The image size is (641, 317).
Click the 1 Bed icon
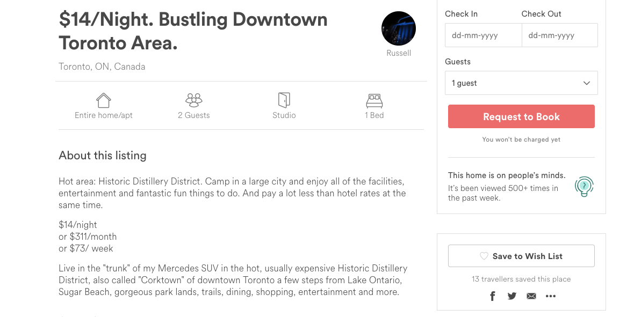click(x=374, y=100)
